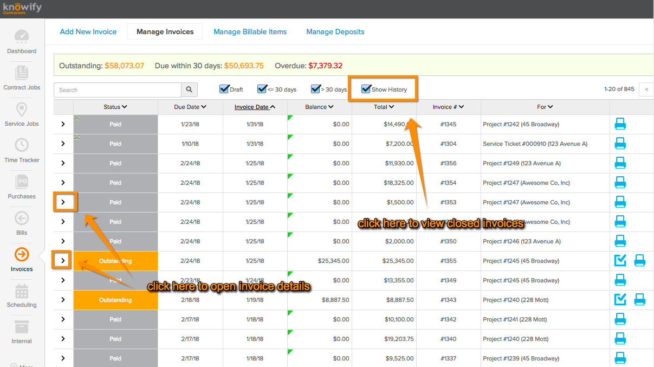Print invoice #1345 with printer icon
Screen dimensions: 654x367
[620, 124]
